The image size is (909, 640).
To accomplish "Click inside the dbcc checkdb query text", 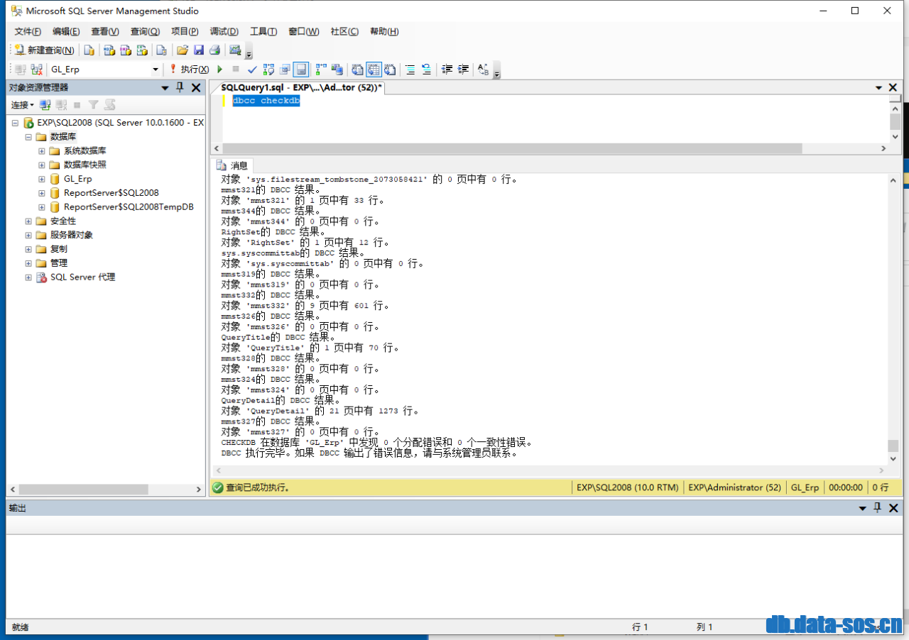I will coord(265,100).
